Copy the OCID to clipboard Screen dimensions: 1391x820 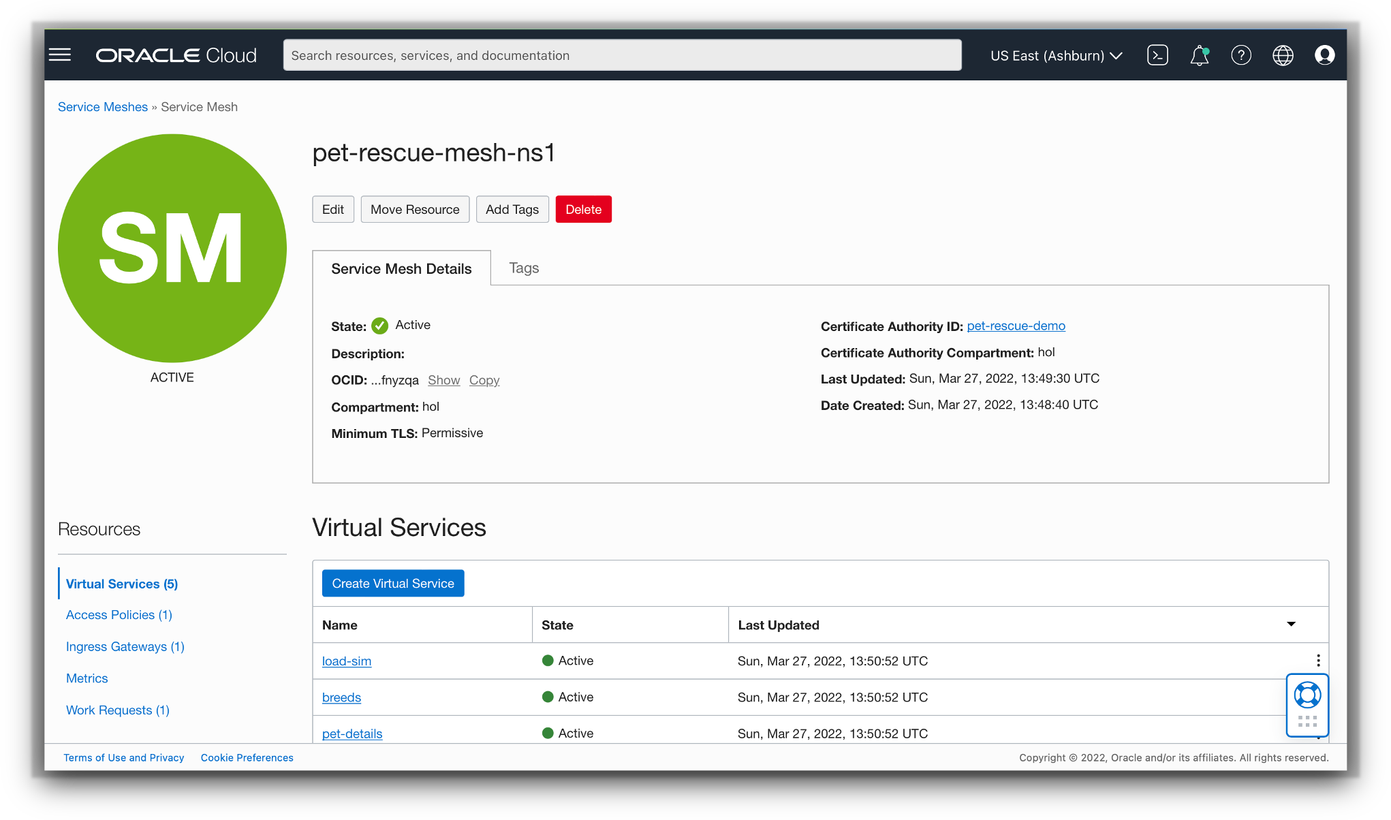484,380
